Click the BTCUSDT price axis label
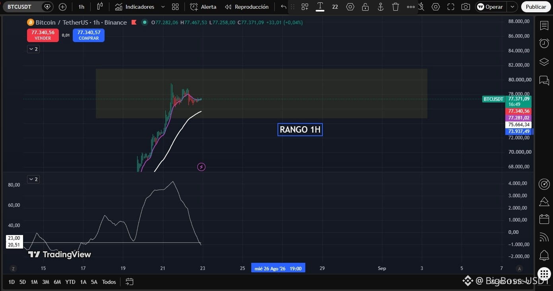 tap(493, 99)
